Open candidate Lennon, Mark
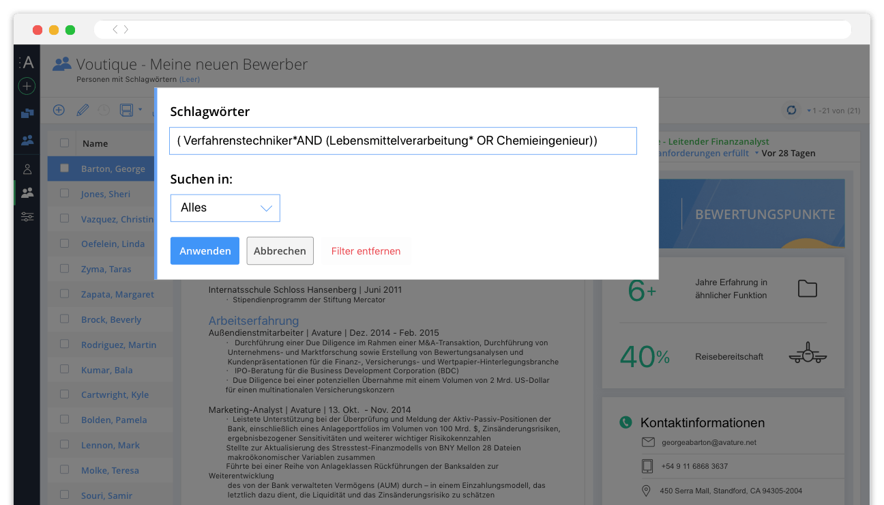The width and height of the screenshot is (884, 505). pyautogui.click(x=110, y=445)
